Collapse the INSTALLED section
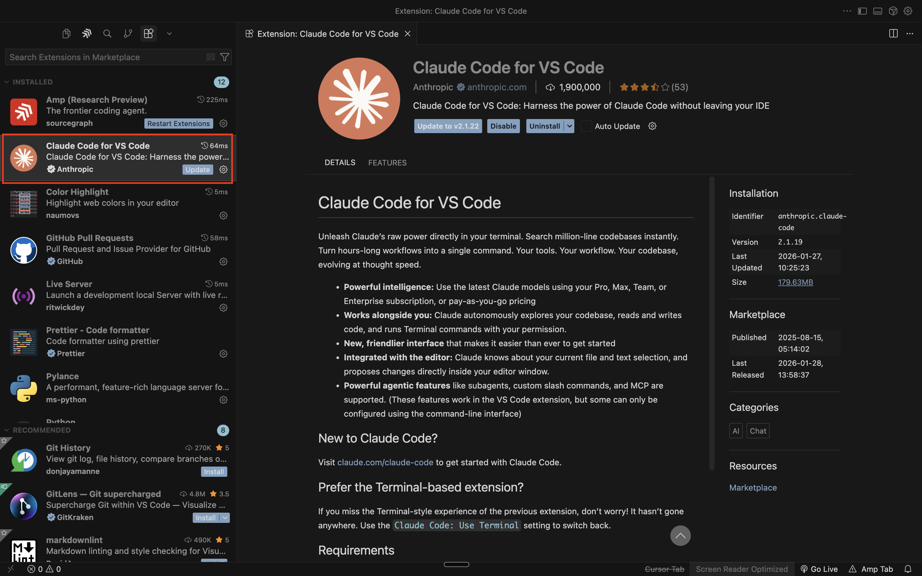 [7, 82]
